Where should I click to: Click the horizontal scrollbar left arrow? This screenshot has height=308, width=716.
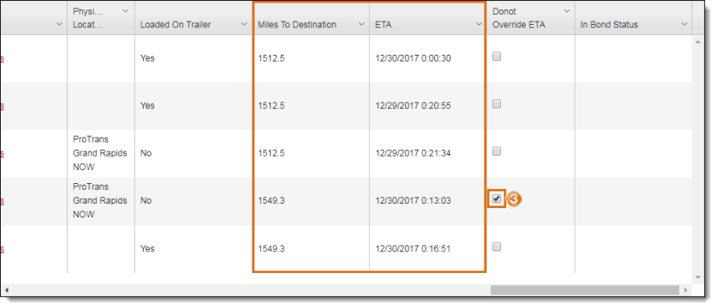(6, 290)
